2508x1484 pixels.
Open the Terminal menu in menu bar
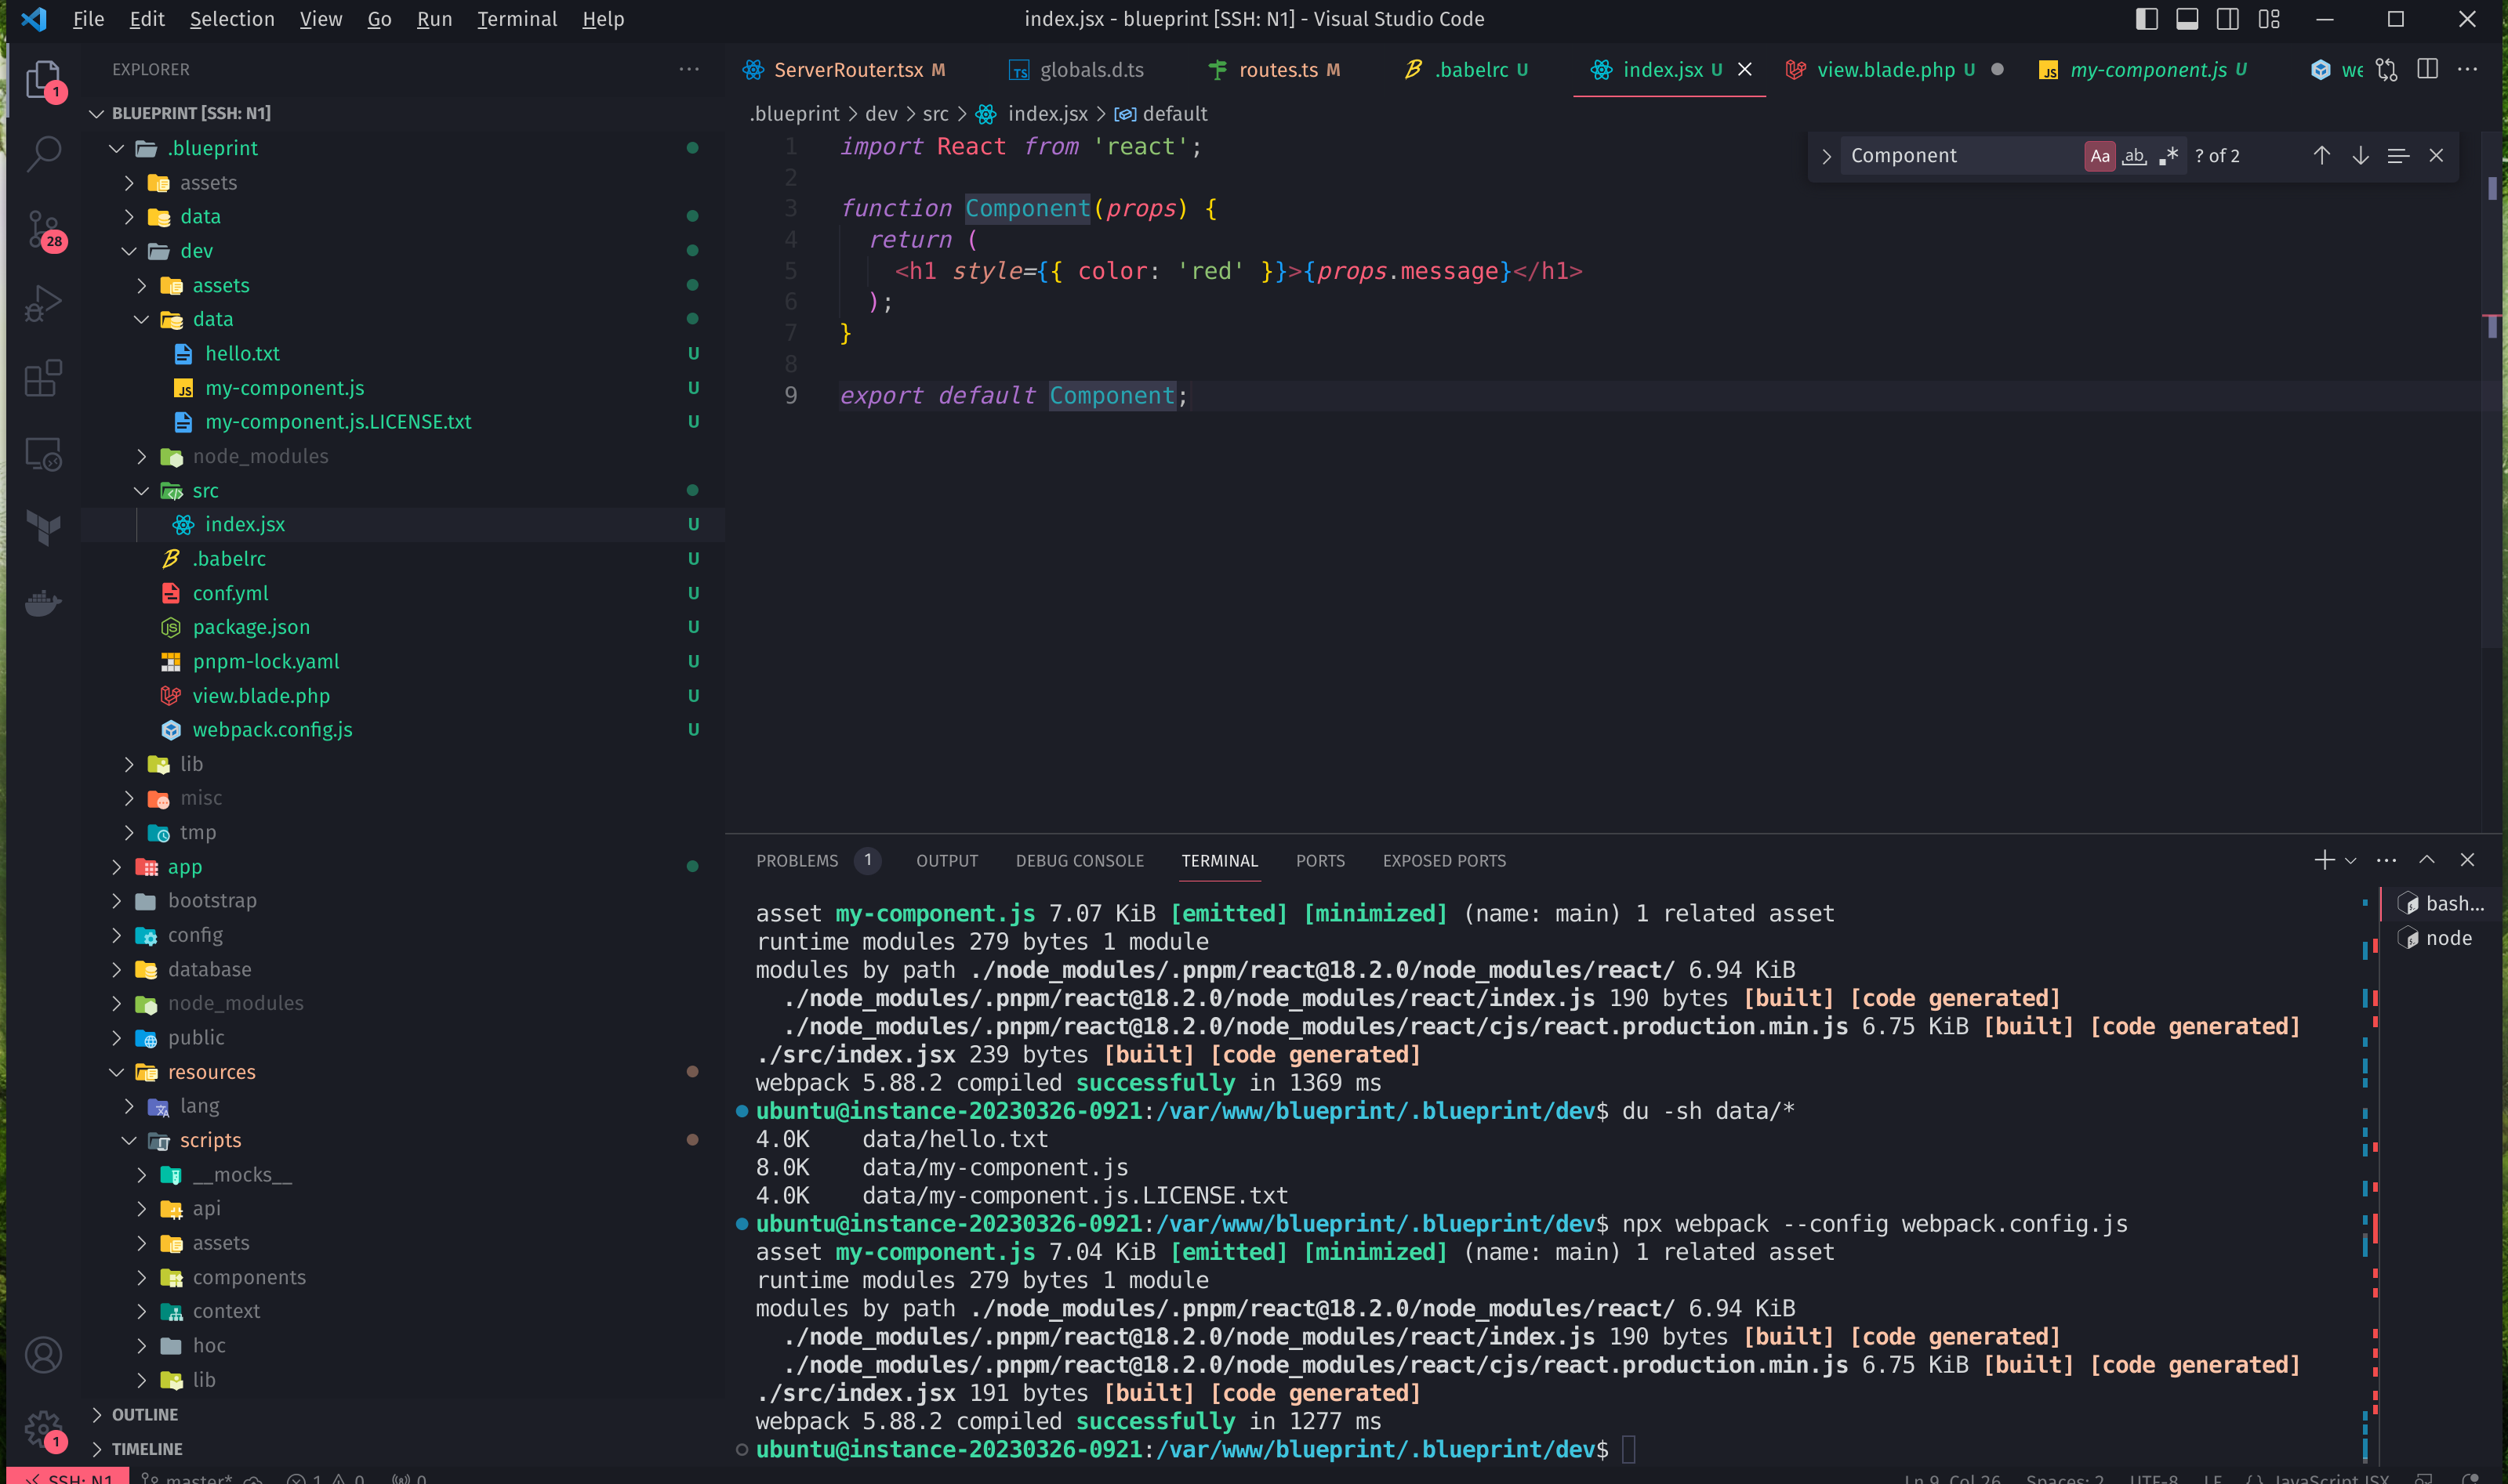click(x=516, y=19)
